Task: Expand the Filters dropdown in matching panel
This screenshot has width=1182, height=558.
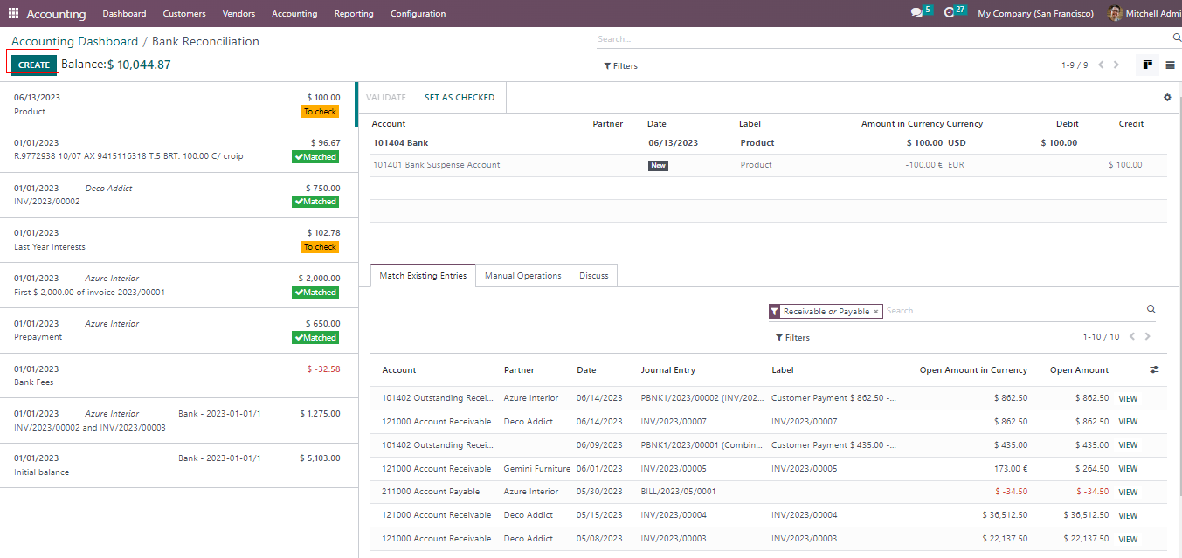Action: coord(792,338)
